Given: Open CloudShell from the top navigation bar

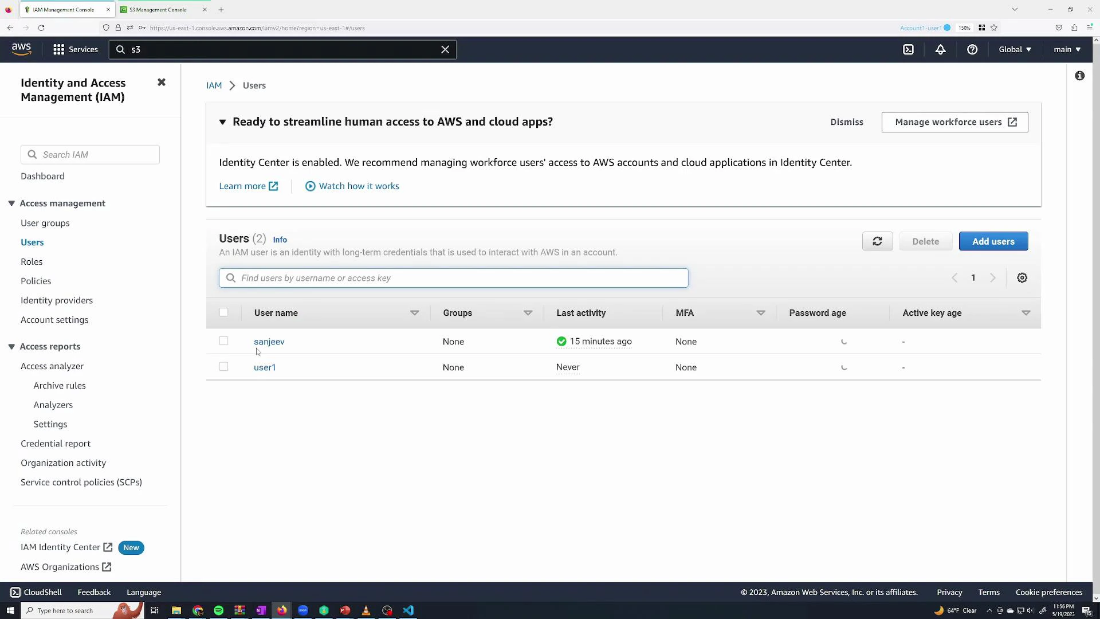Looking at the screenshot, I should pyautogui.click(x=909, y=49).
